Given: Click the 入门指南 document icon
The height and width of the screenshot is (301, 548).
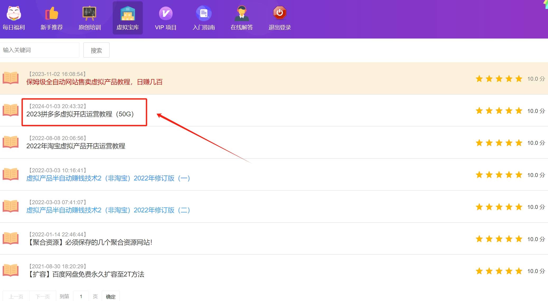Looking at the screenshot, I should 204,13.
